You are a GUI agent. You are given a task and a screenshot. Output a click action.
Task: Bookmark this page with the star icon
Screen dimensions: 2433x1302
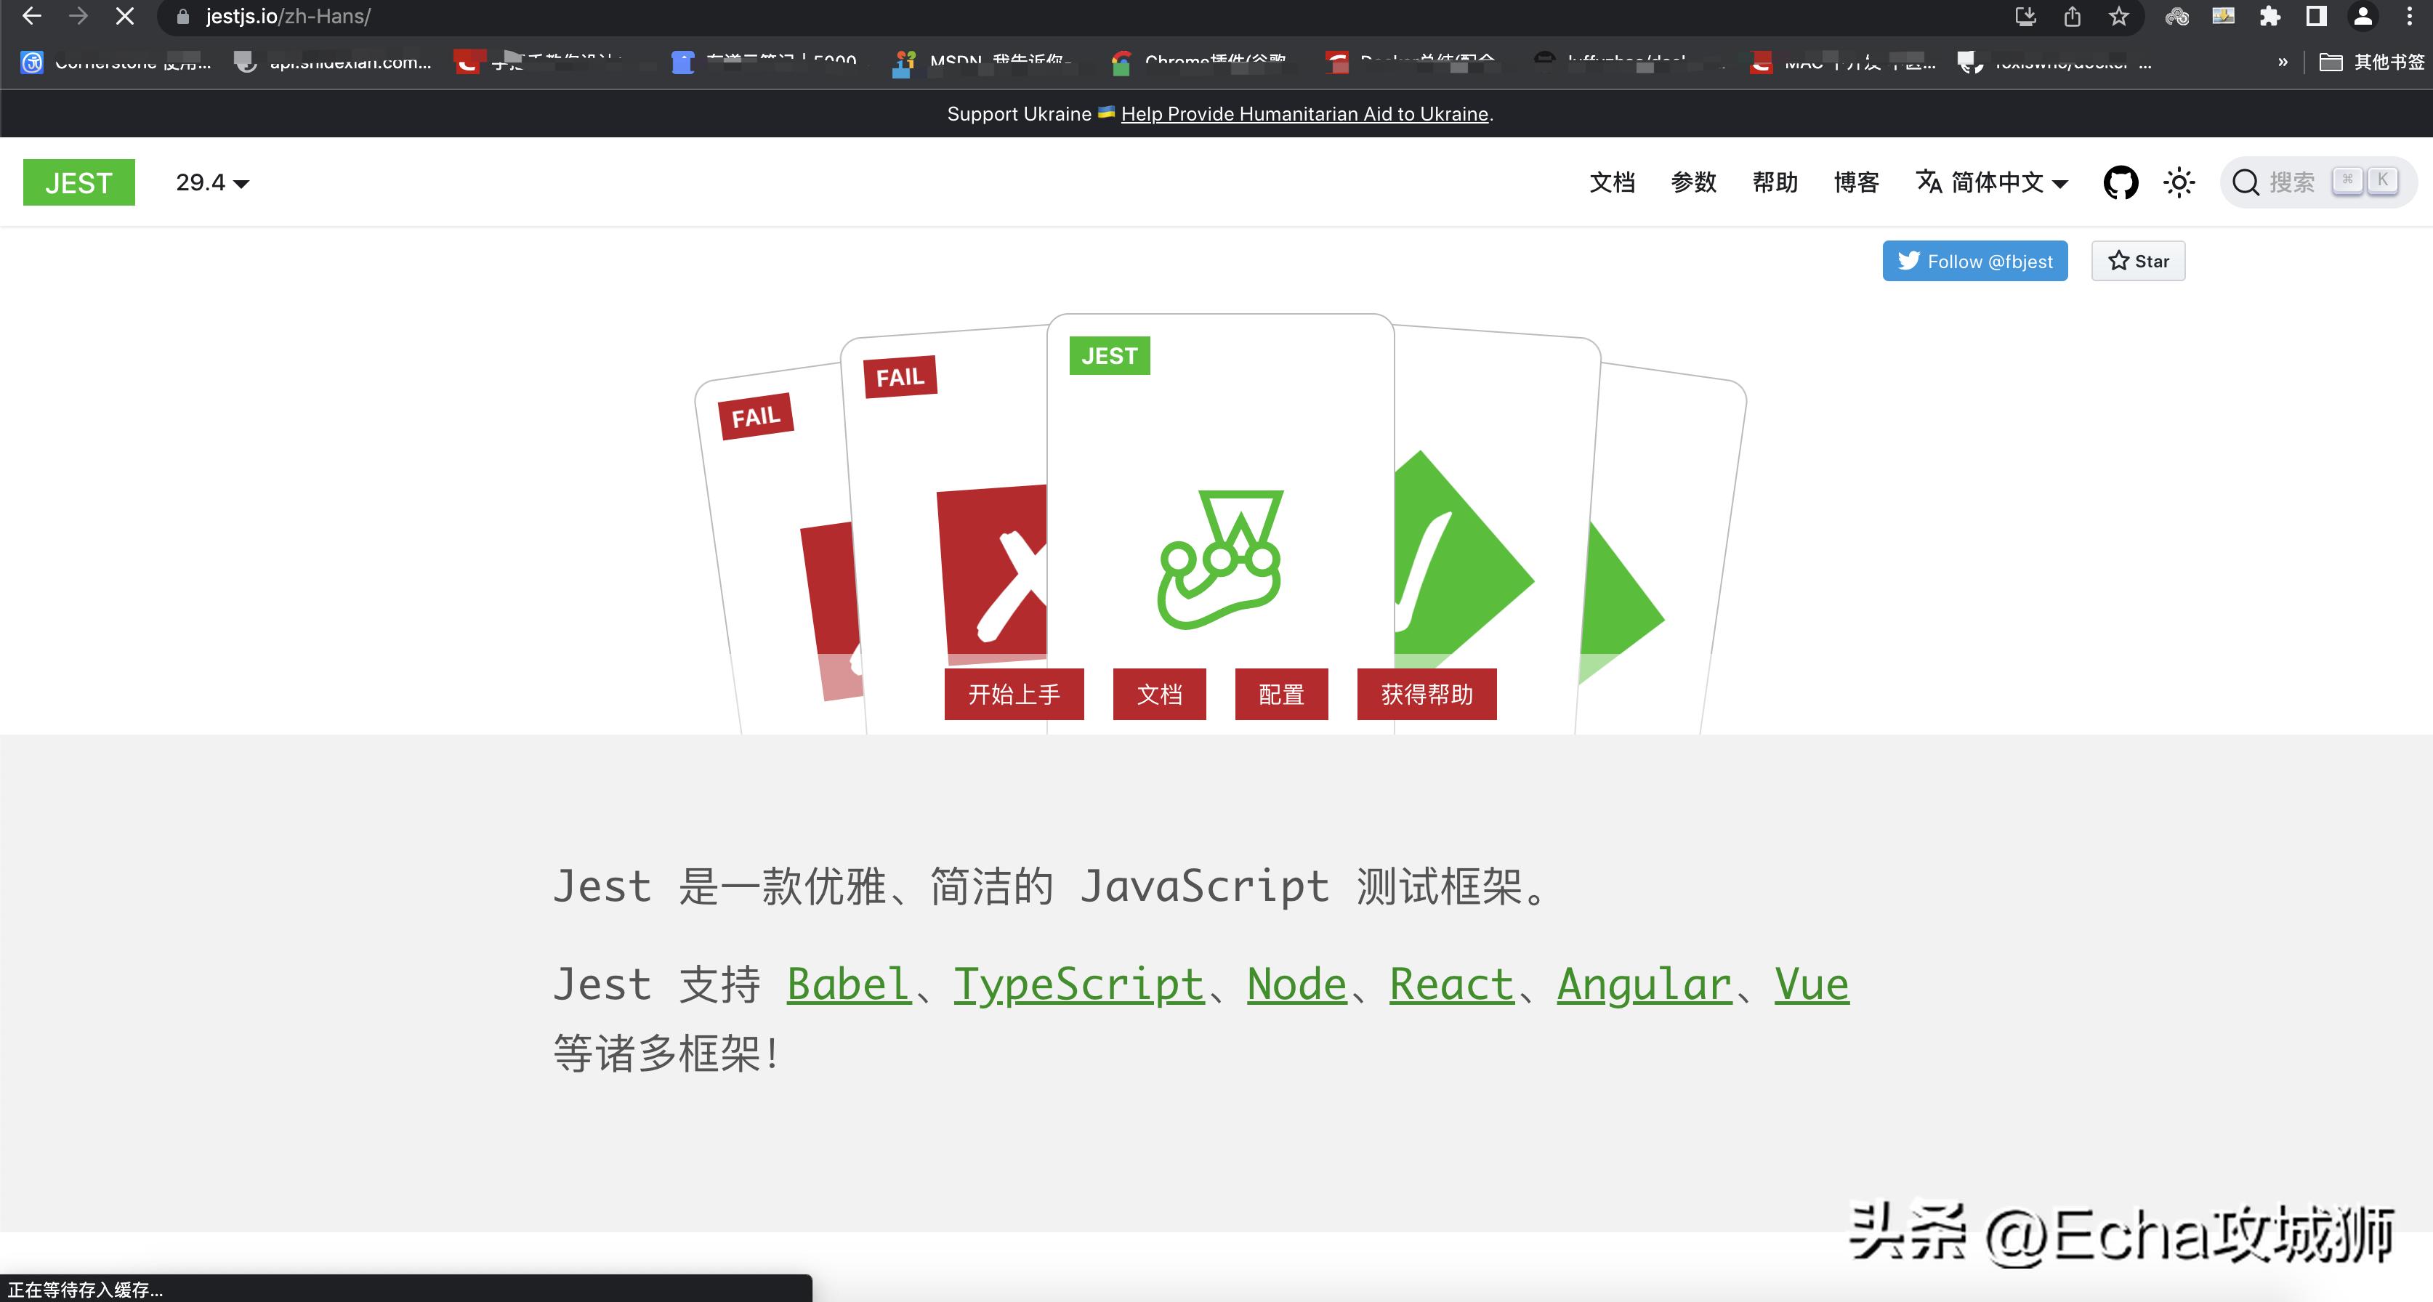[2118, 16]
